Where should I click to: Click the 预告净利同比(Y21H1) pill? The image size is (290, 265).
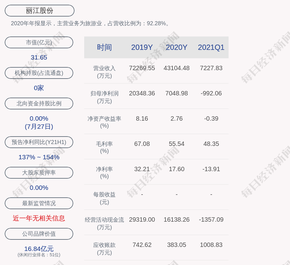coord(39,142)
